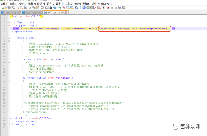The width and height of the screenshot is (207, 136).
Task: Open the 设置(T) menu
Action: coord(60,4)
